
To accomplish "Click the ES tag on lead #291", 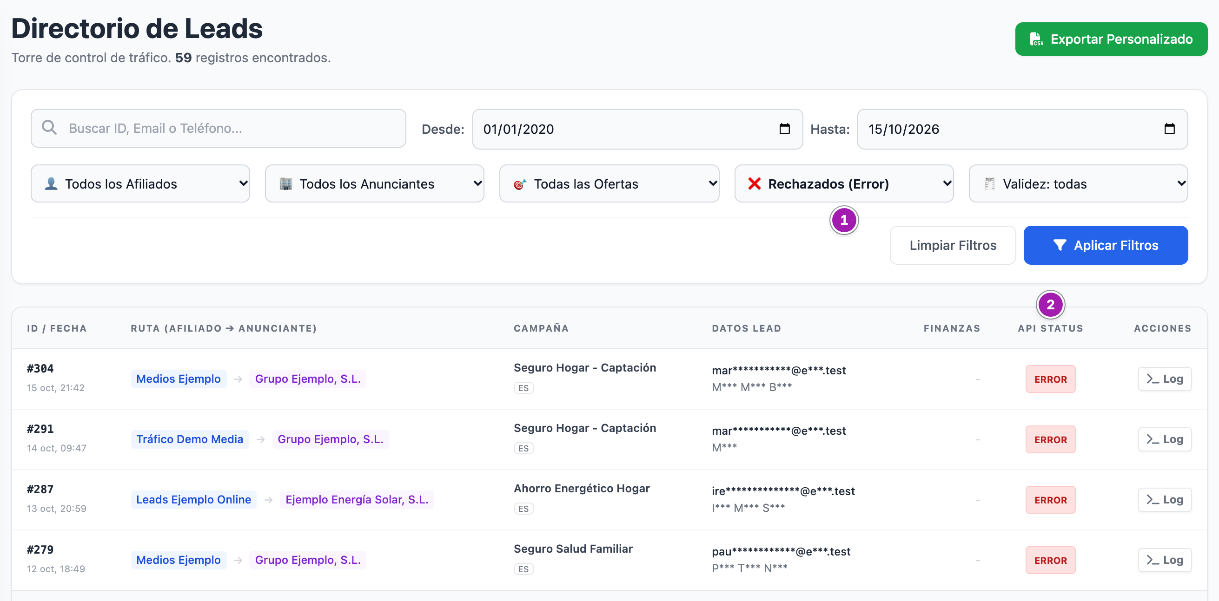I will click(523, 448).
